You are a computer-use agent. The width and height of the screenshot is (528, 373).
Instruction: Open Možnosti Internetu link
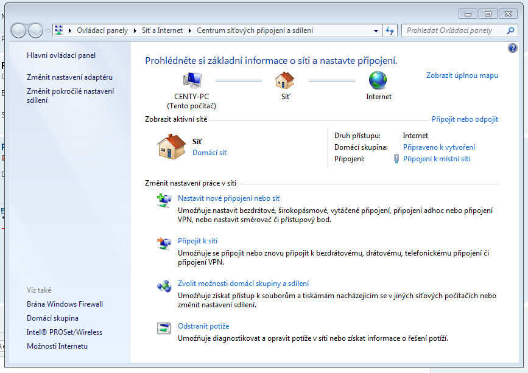pyautogui.click(x=57, y=346)
